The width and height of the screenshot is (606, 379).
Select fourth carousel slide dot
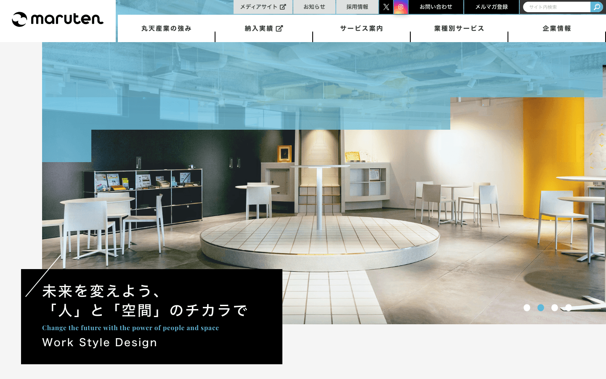pyautogui.click(x=569, y=308)
